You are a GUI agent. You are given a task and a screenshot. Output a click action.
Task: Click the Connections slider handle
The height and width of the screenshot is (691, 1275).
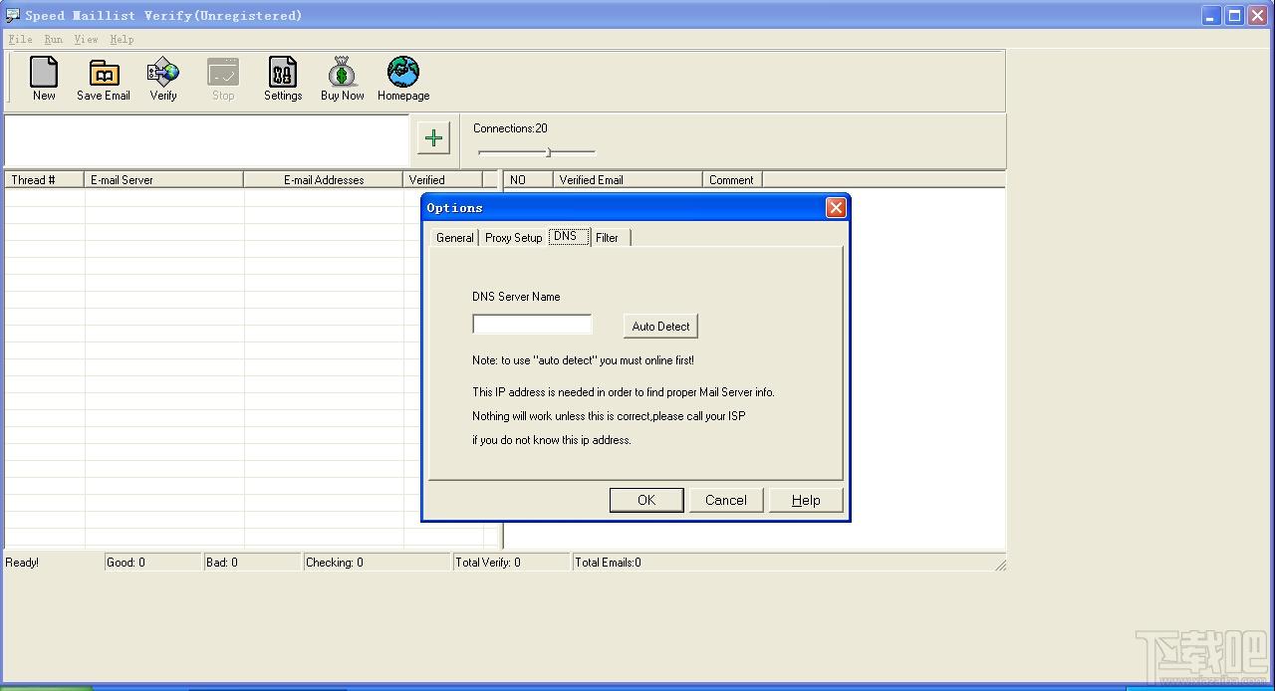[x=549, y=152]
